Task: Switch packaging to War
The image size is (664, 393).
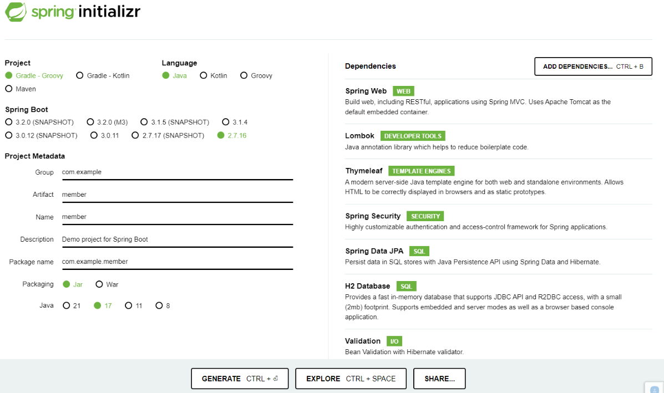Action: [107, 284]
